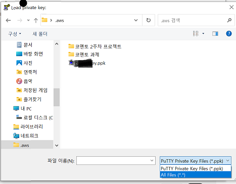Select 라이브러리 in the navigation pane
The height and width of the screenshot is (184, 236).
[x=31, y=126]
